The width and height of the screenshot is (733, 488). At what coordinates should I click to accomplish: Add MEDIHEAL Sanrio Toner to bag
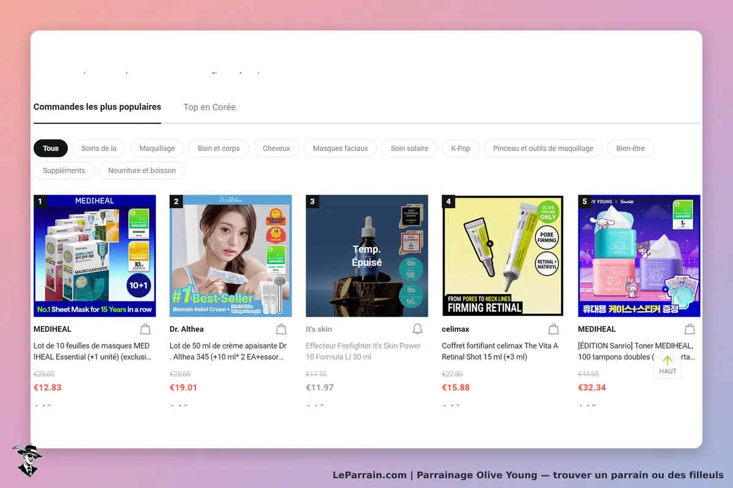690,329
